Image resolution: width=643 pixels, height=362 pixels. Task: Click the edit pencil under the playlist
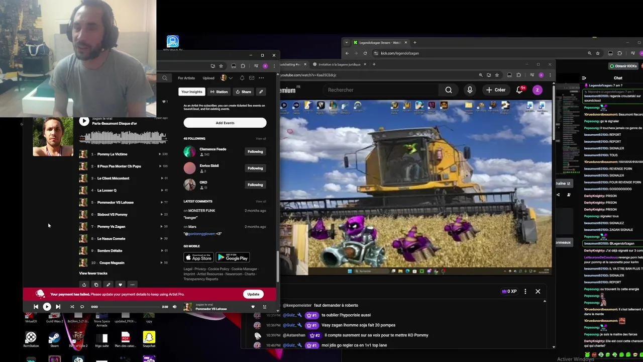pos(108,285)
